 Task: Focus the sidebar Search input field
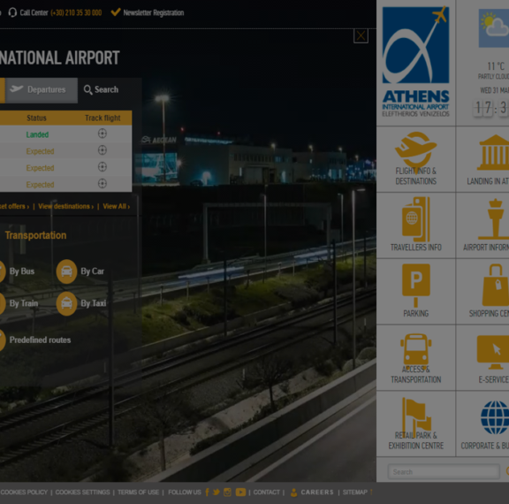click(x=444, y=471)
